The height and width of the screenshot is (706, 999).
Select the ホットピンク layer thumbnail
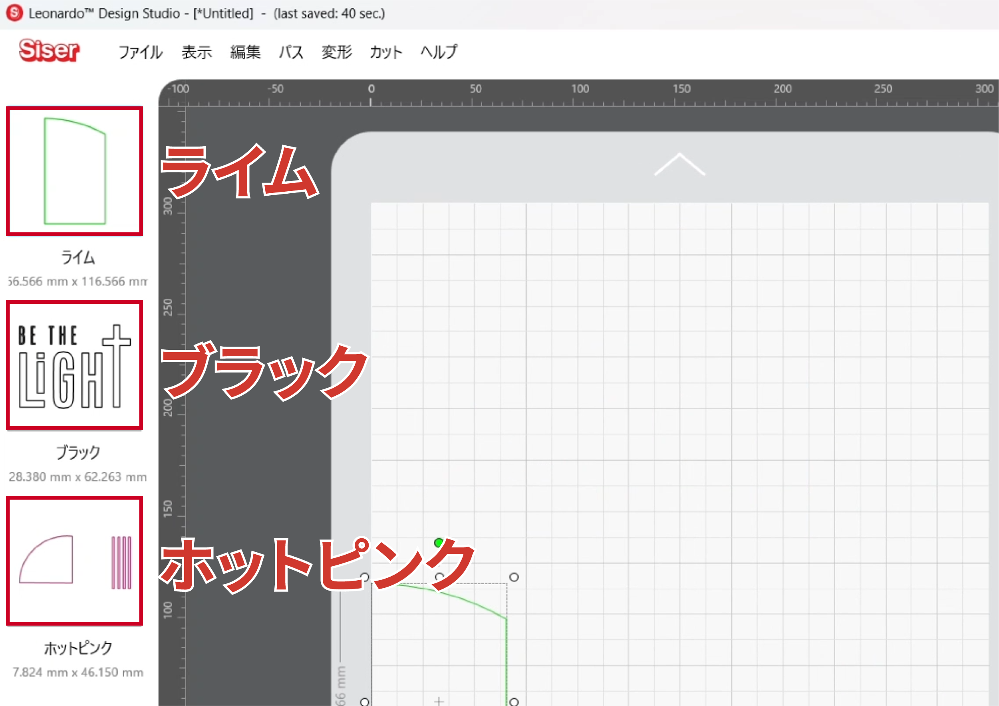(74, 561)
